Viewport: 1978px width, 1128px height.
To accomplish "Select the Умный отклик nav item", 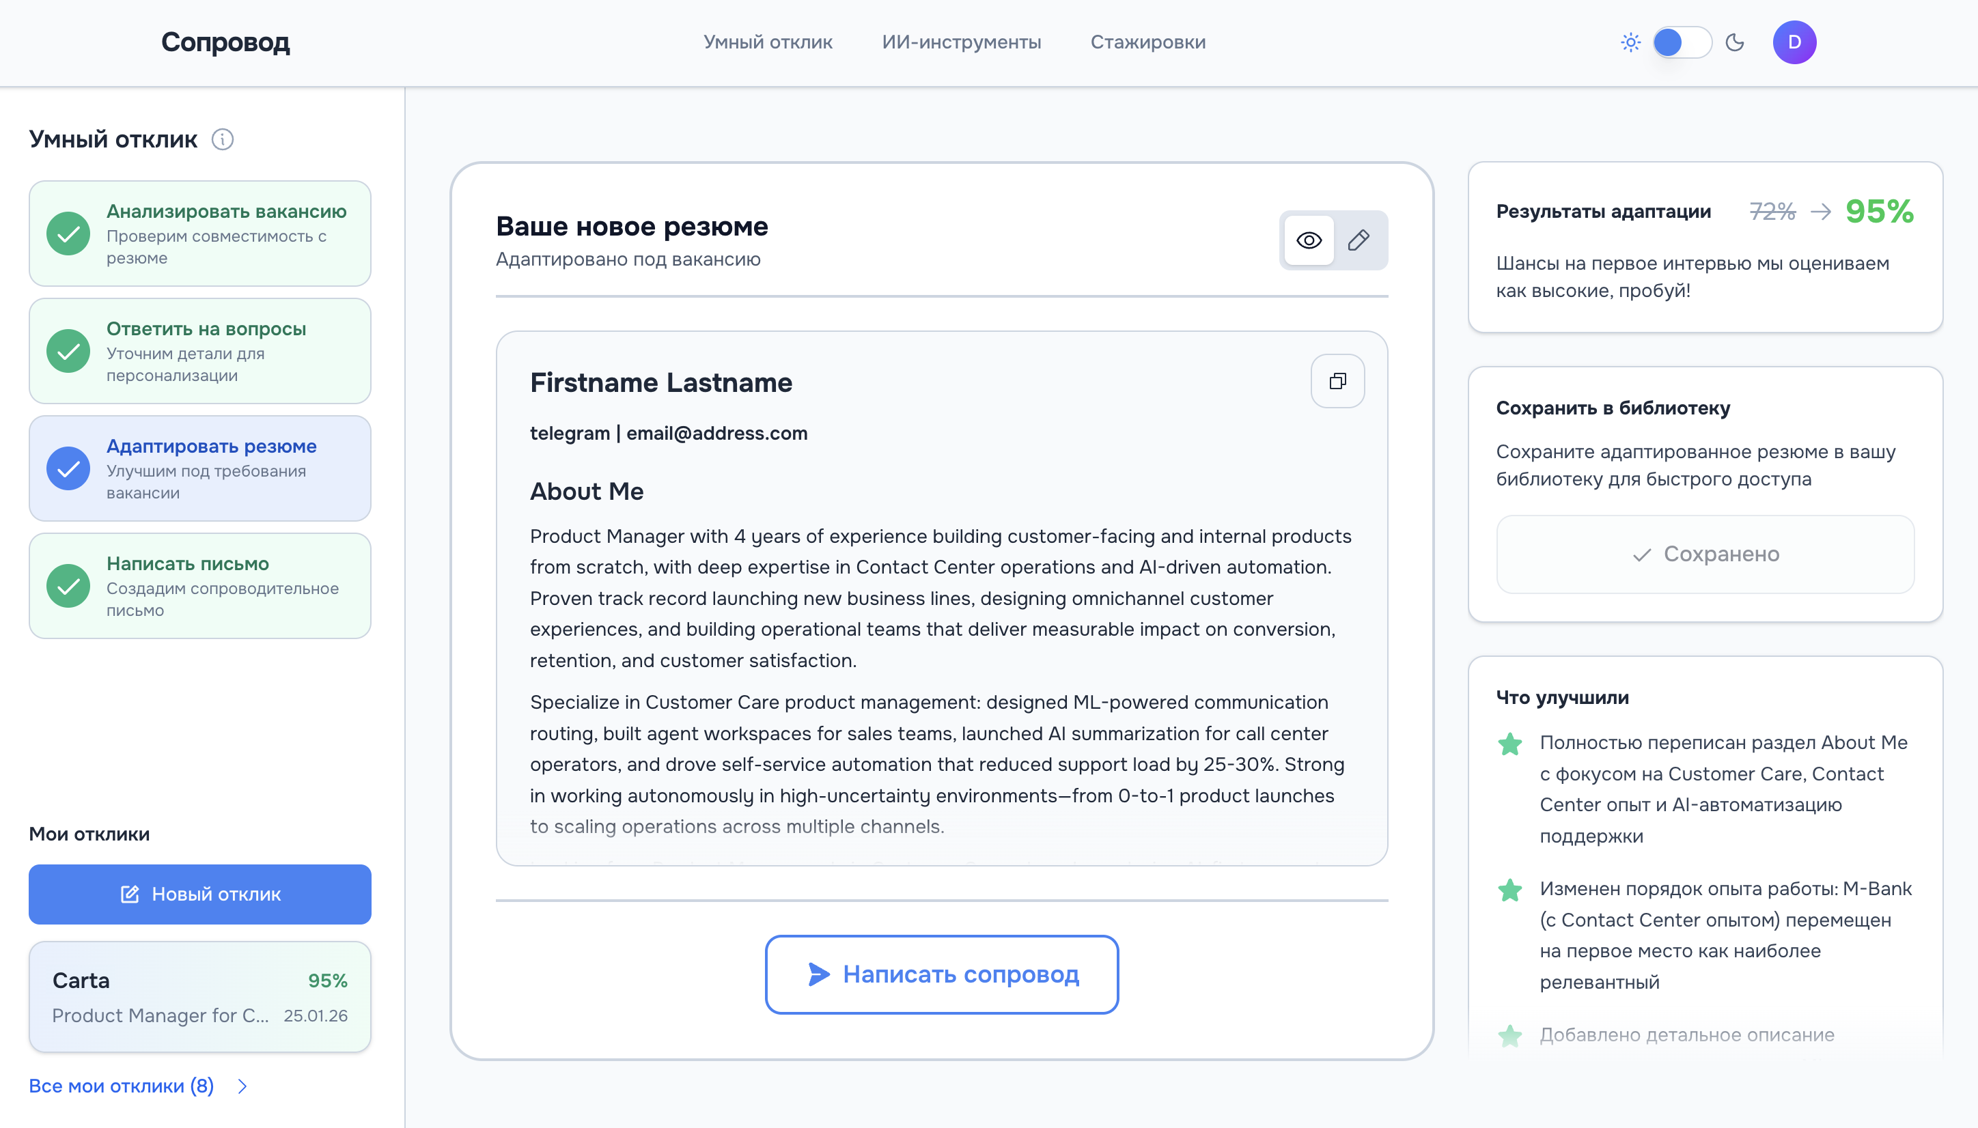I will click(x=767, y=42).
